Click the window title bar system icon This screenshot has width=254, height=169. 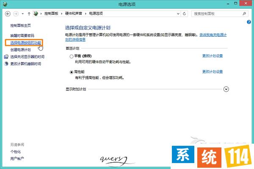point(5,4)
